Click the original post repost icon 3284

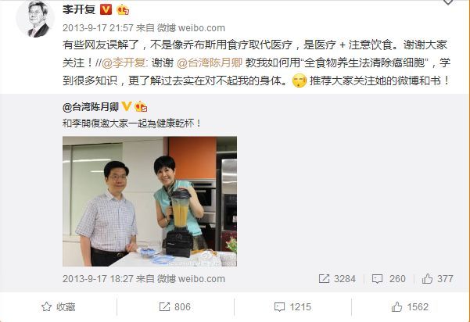(x=337, y=279)
